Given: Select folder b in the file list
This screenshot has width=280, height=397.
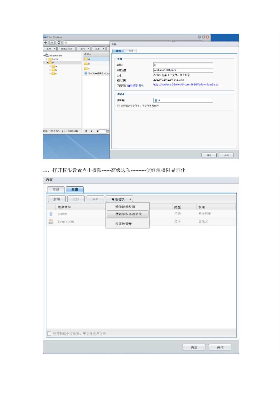Looking at the screenshot, I should [x=96, y=64].
